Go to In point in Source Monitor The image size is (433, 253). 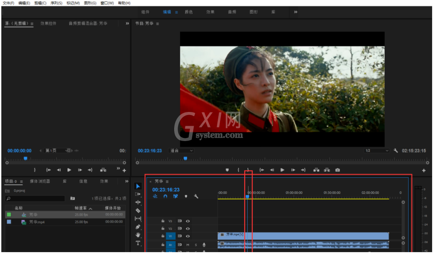[x=49, y=170]
